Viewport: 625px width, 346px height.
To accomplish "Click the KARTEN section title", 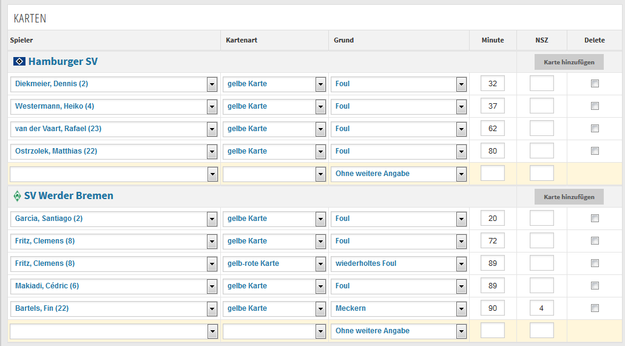I will [30, 18].
